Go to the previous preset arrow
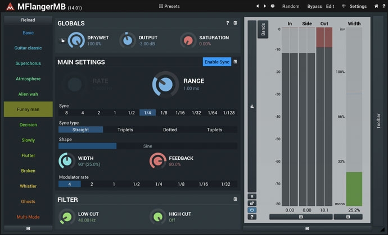Image resolution: width=388 pixels, height=235 pixels. pyautogui.click(x=258, y=6)
